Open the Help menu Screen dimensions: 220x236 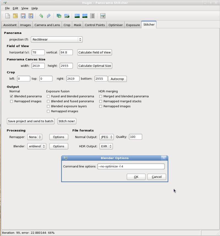[35, 8]
